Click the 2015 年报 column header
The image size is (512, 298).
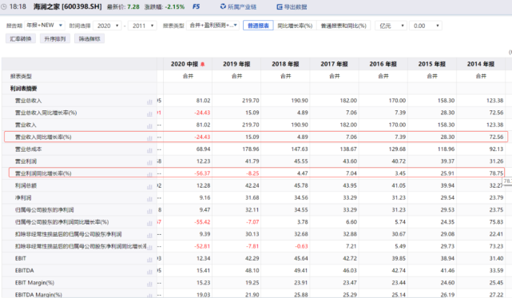[x=432, y=64]
